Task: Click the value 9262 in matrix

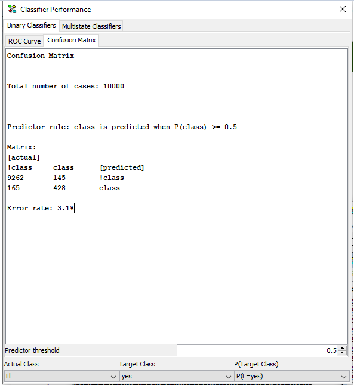Action: pyautogui.click(x=16, y=178)
